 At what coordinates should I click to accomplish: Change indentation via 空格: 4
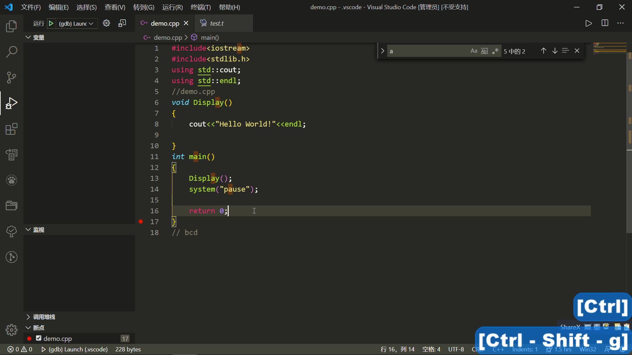[431, 349]
